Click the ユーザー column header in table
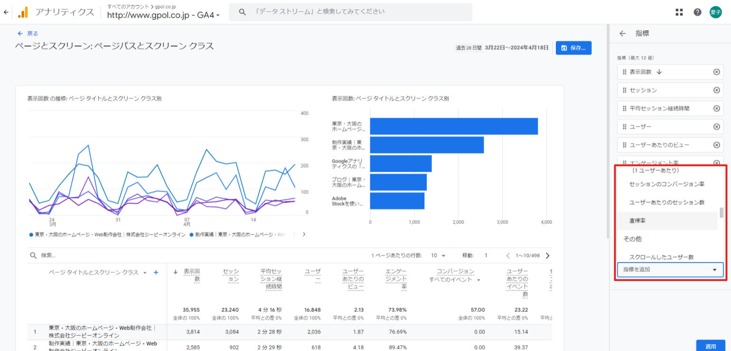 313,275
